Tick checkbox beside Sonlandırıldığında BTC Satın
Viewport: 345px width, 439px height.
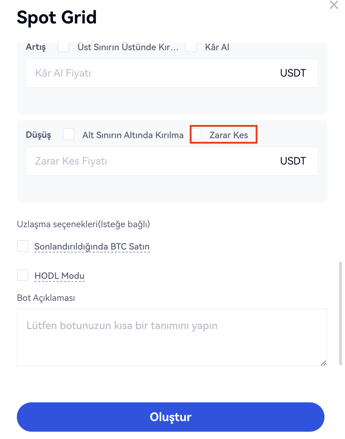point(23,246)
